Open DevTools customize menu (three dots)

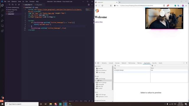184,63
